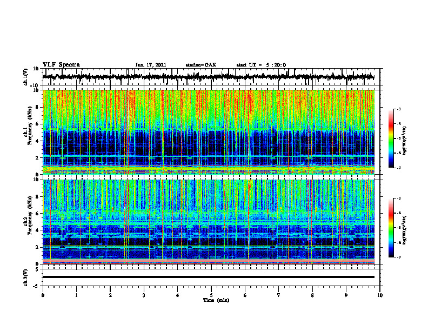This screenshot has height=331, width=428.
Task: Click the "10" tick on the time axis
Action: click(380, 295)
